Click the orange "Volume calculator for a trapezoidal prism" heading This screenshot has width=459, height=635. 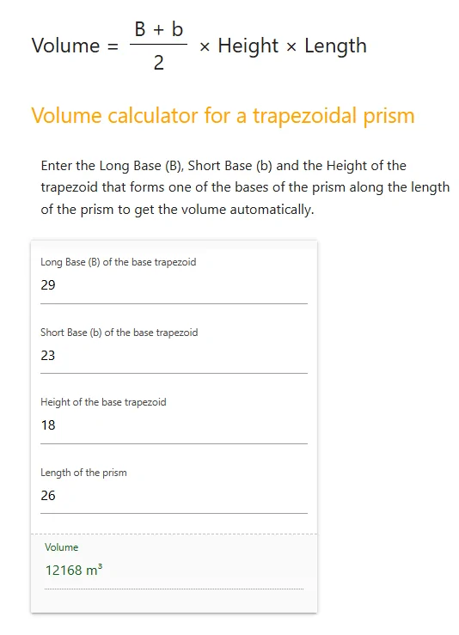(x=223, y=116)
